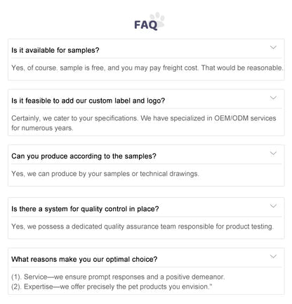The image size is (292, 304).
Task: Select the 'Is it available for samples?' question
Action: click(x=55, y=50)
